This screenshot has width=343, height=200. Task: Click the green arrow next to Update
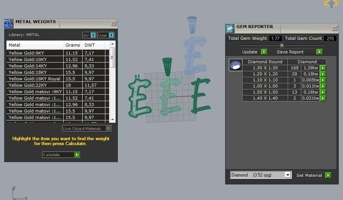tap(264, 52)
